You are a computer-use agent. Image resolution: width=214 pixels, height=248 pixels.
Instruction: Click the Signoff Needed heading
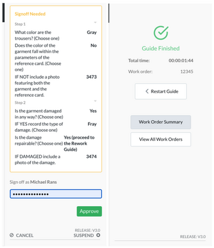pyautogui.click(x=30, y=14)
